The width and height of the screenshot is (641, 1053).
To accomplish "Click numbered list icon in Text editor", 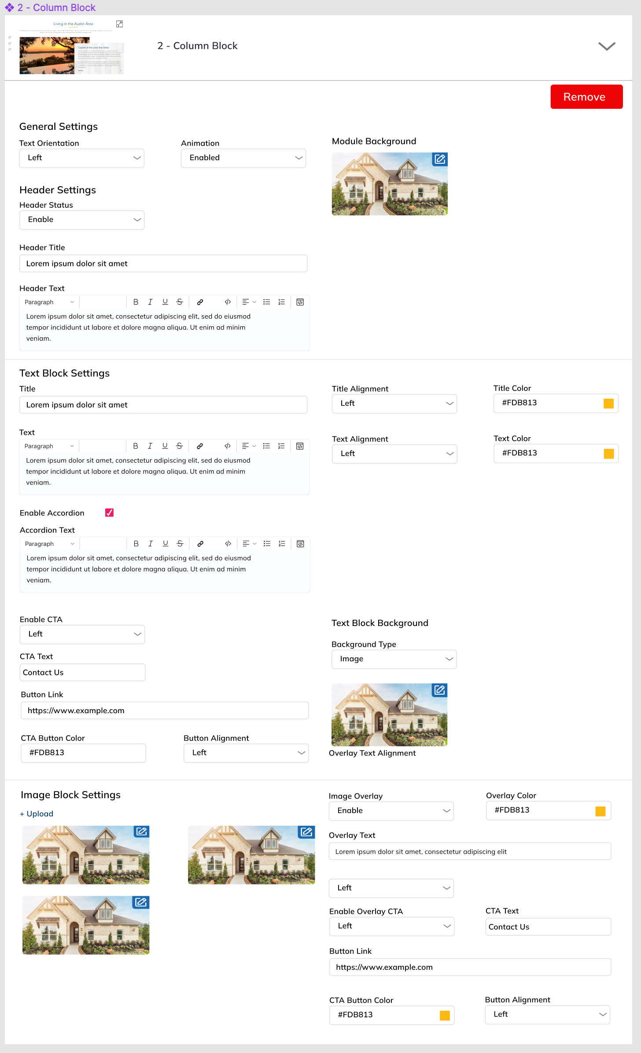I will 281,446.
